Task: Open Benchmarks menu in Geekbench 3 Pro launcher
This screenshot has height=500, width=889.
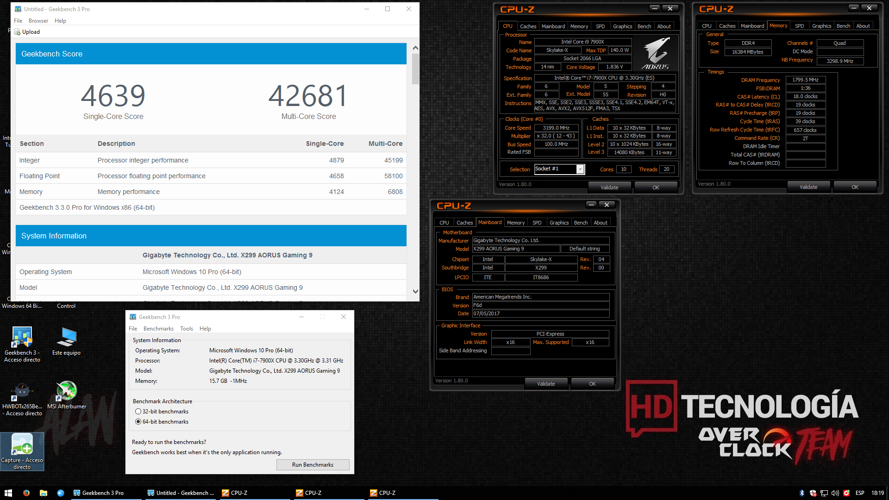Action: tap(158, 329)
